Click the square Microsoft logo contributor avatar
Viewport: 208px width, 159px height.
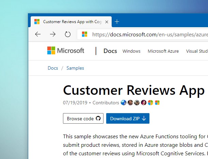(x=157, y=103)
